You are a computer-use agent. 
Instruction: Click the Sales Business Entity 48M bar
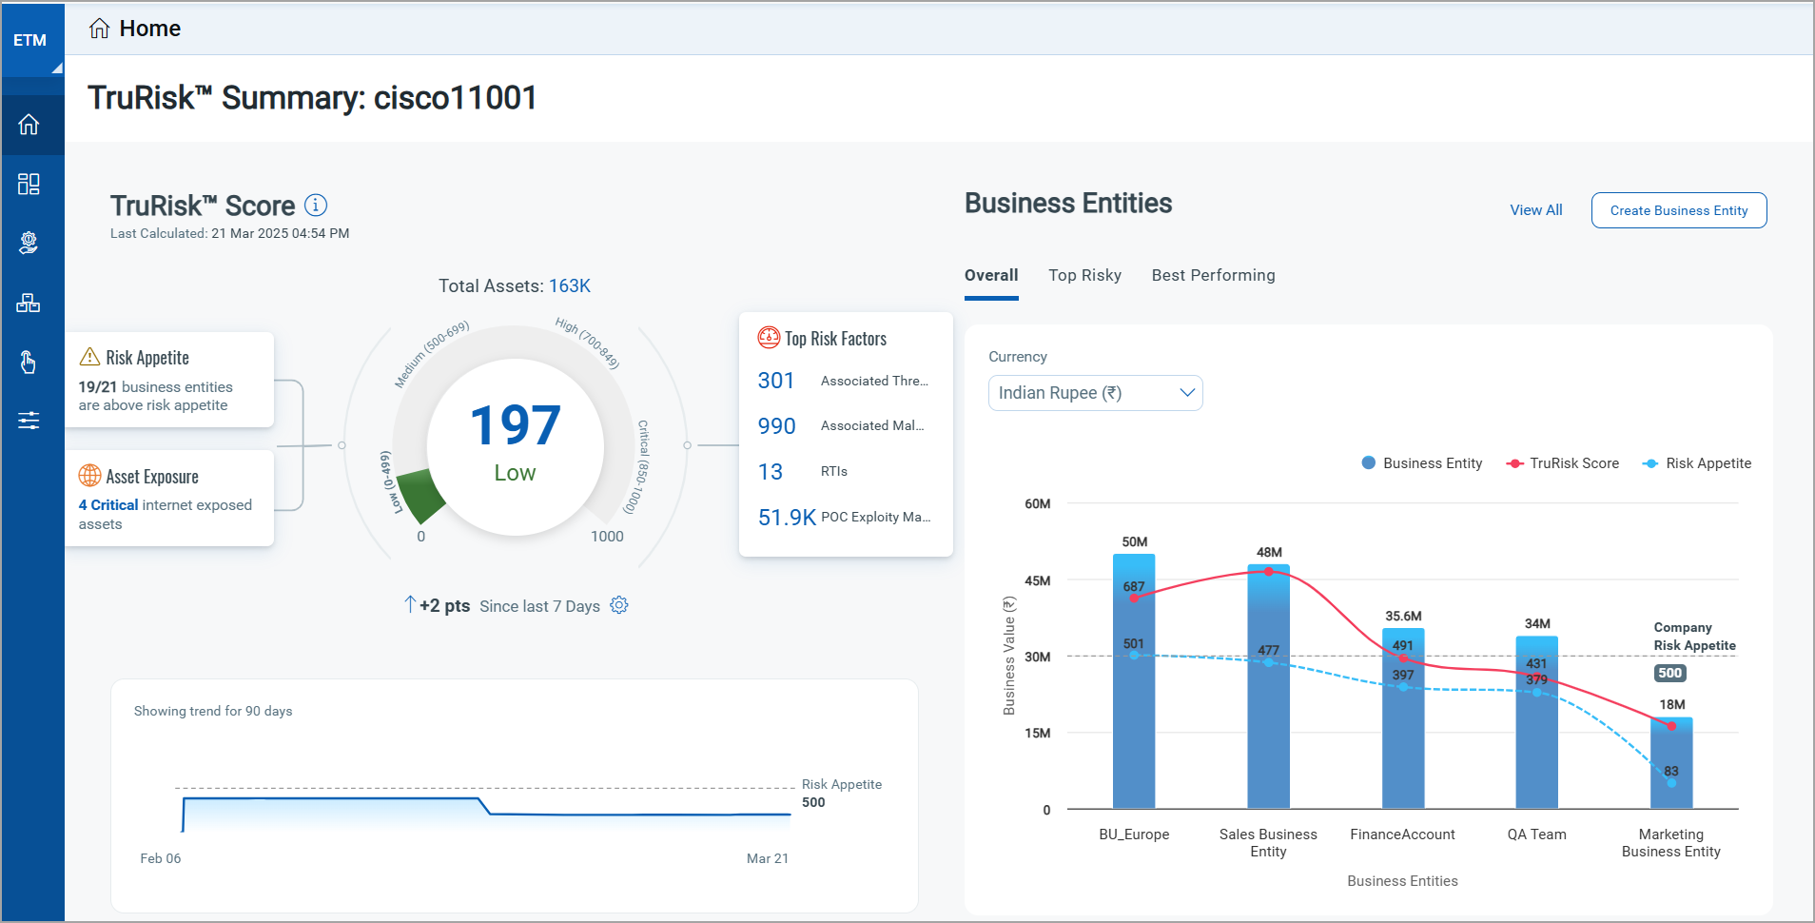click(1269, 686)
